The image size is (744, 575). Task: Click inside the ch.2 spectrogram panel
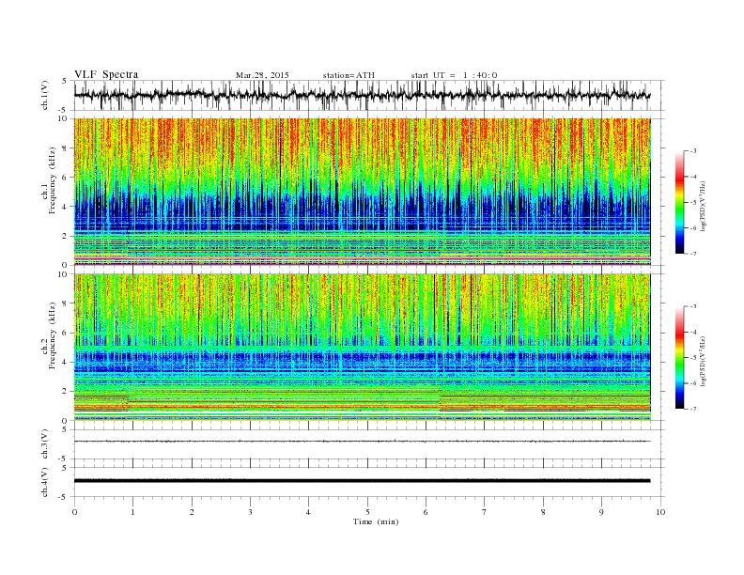click(x=362, y=348)
